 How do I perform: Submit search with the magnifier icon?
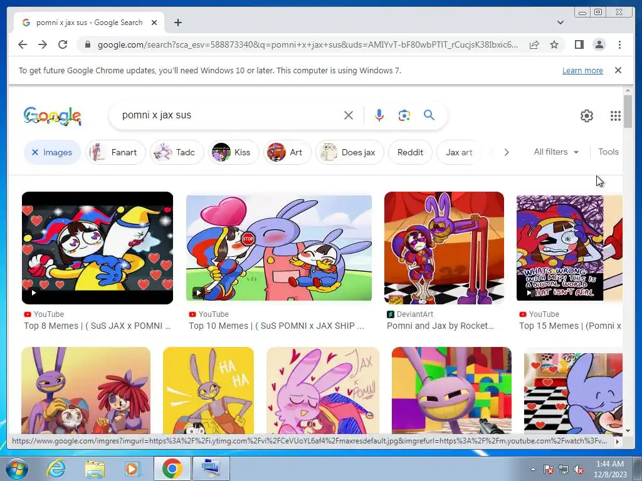[429, 115]
